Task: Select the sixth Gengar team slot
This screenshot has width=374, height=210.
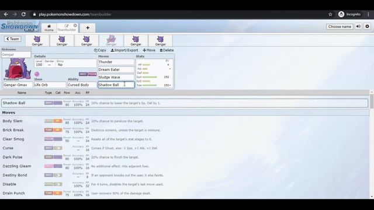Action: click(x=160, y=41)
